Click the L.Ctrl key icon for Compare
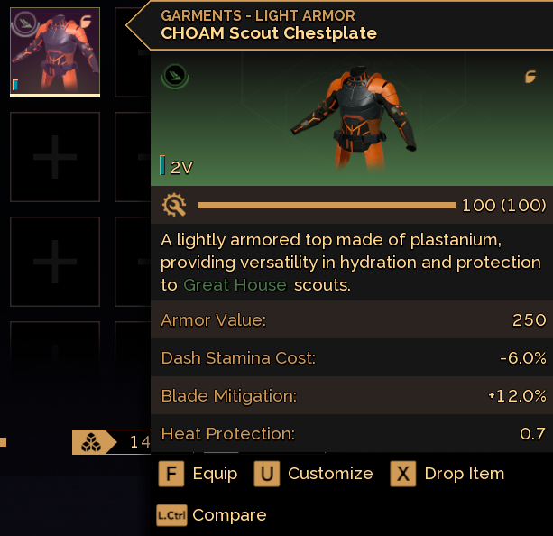The width and height of the screenshot is (553, 536). [x=171, y=515]
